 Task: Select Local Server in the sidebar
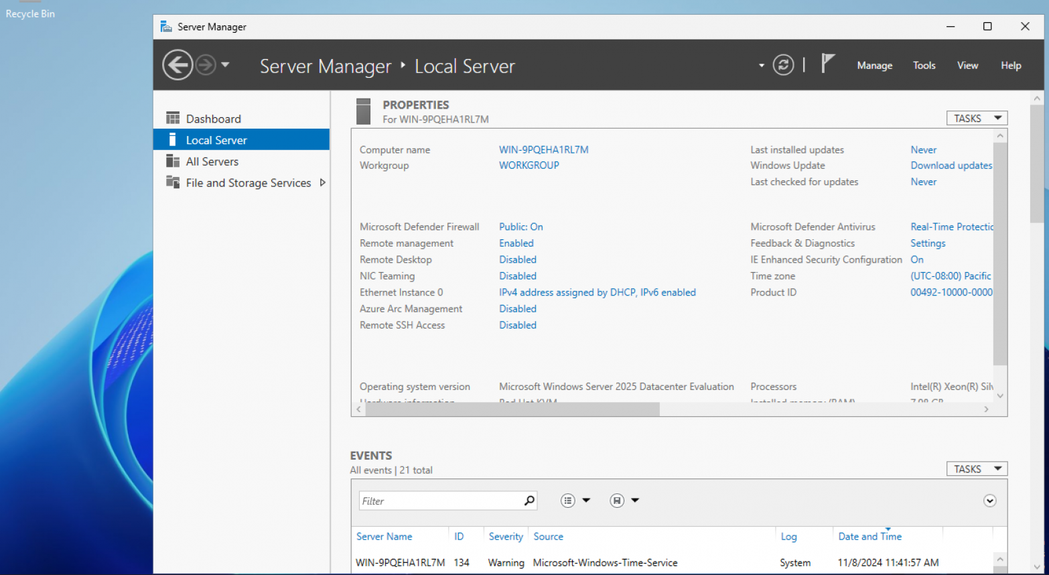point(241,140)
